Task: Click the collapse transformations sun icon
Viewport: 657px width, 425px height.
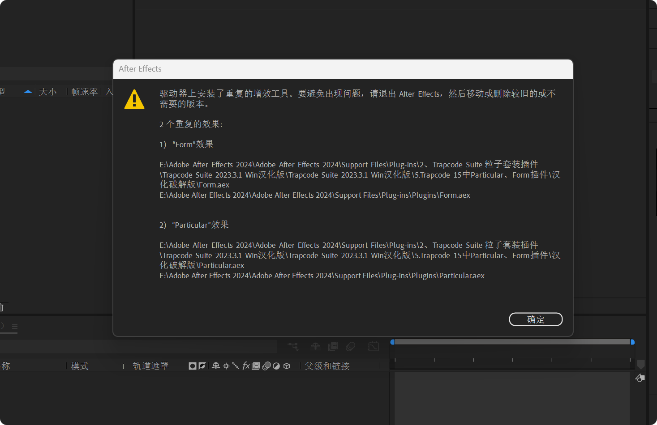Action: [226, 366]
